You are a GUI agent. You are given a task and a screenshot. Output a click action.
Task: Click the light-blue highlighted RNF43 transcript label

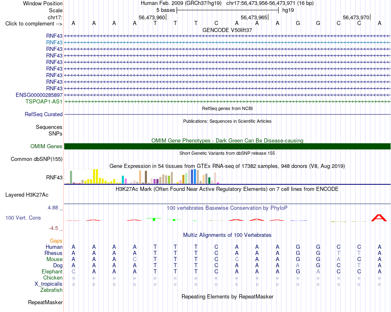click(54, 43)
